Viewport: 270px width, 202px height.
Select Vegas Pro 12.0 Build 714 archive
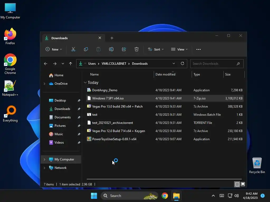[165, 131]
